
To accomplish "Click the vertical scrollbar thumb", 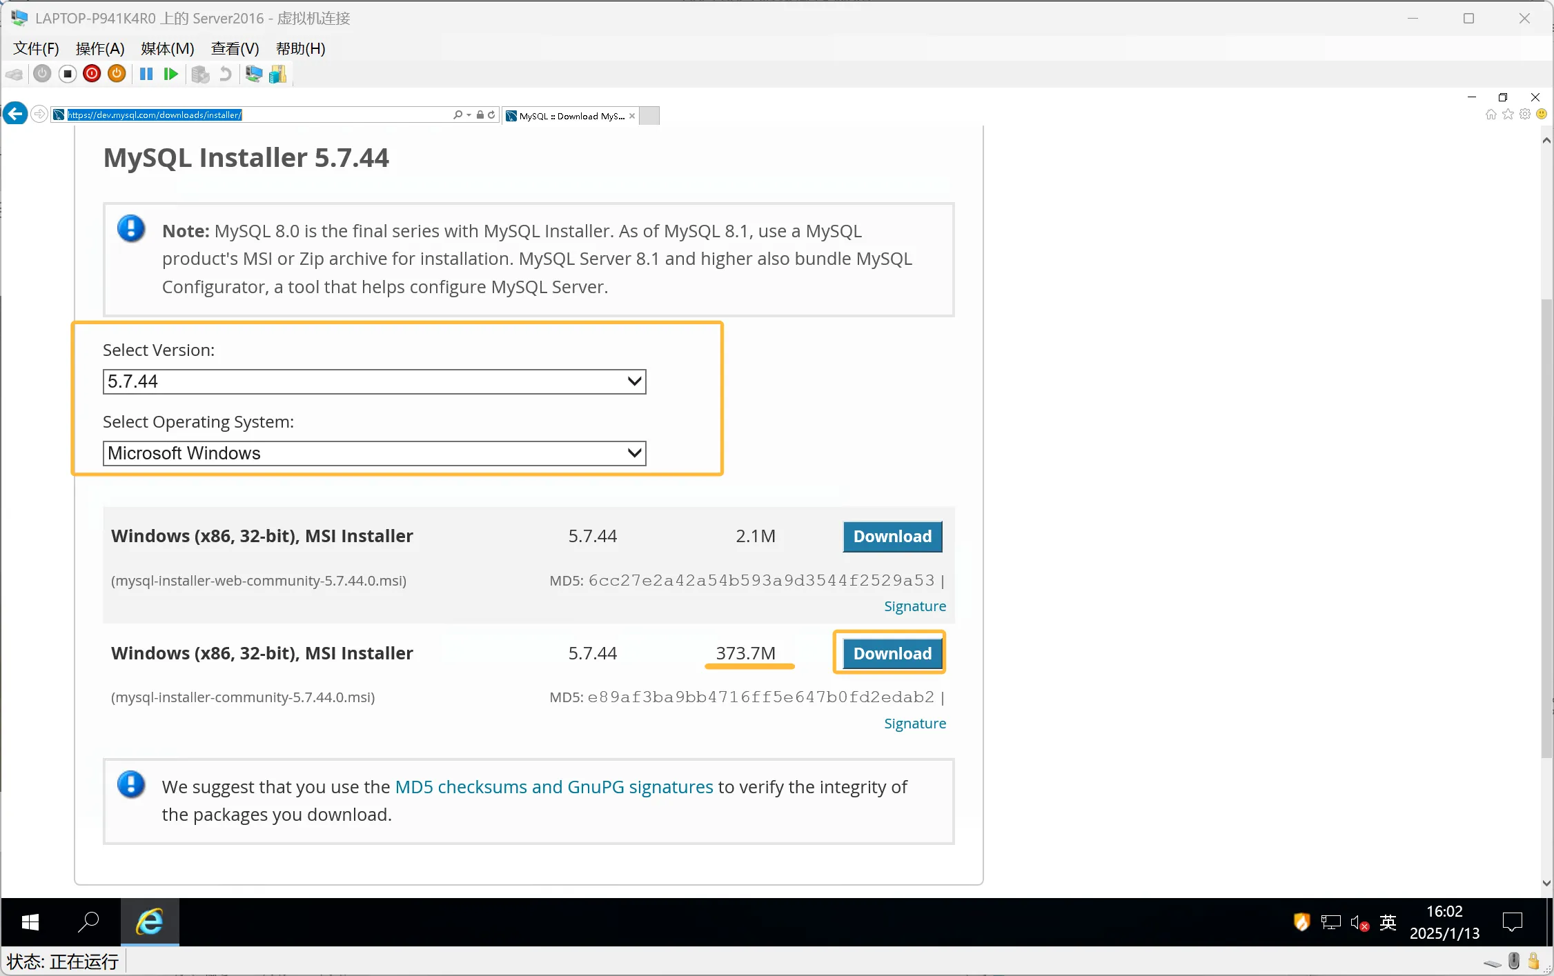I will (x=1546, y=528).
